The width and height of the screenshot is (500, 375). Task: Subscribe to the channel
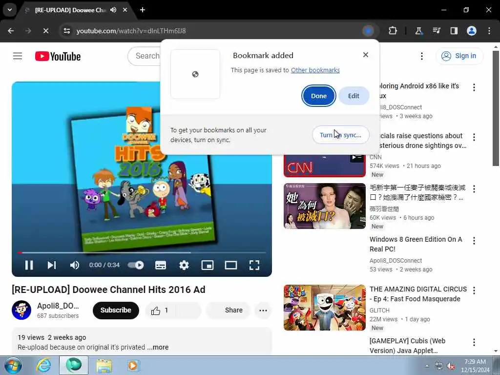pyautogui.click(x=116, y=310)
